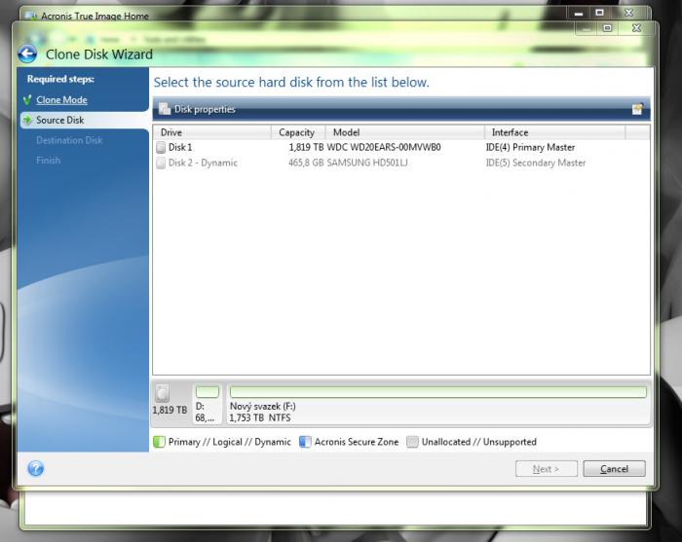Sort the list by the Model column
This screenshot has height=542, width=682.
tap(405, 132)
